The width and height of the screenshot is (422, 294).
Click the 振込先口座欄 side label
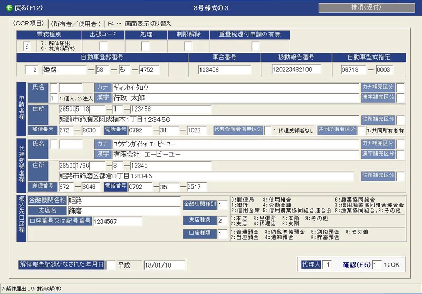coord(22,219)
